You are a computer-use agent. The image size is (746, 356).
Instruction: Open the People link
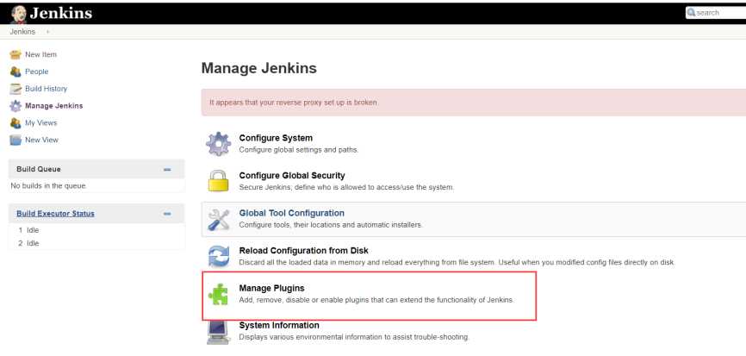tap(37, 72)
